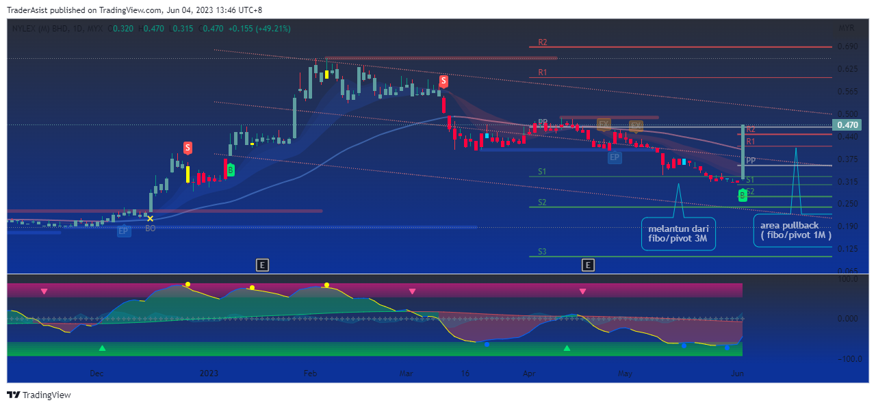Click the current price tag 0.470
The height and width of the screenshot is (407, 876).
848,125
